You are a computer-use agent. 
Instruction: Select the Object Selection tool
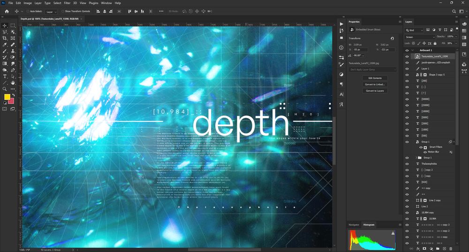13,32
